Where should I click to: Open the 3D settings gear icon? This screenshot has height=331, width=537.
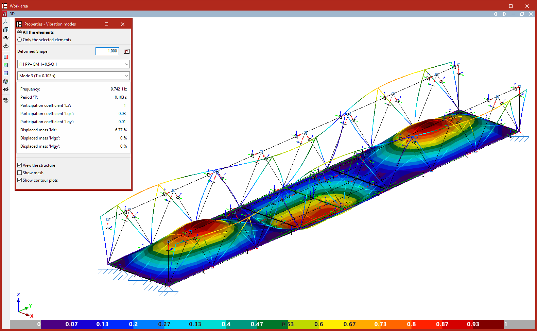click(6, 100)
